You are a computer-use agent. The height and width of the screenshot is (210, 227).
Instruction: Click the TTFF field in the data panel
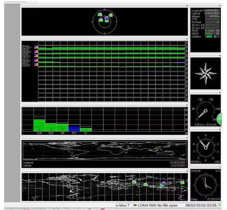click(x=212, y=19)
